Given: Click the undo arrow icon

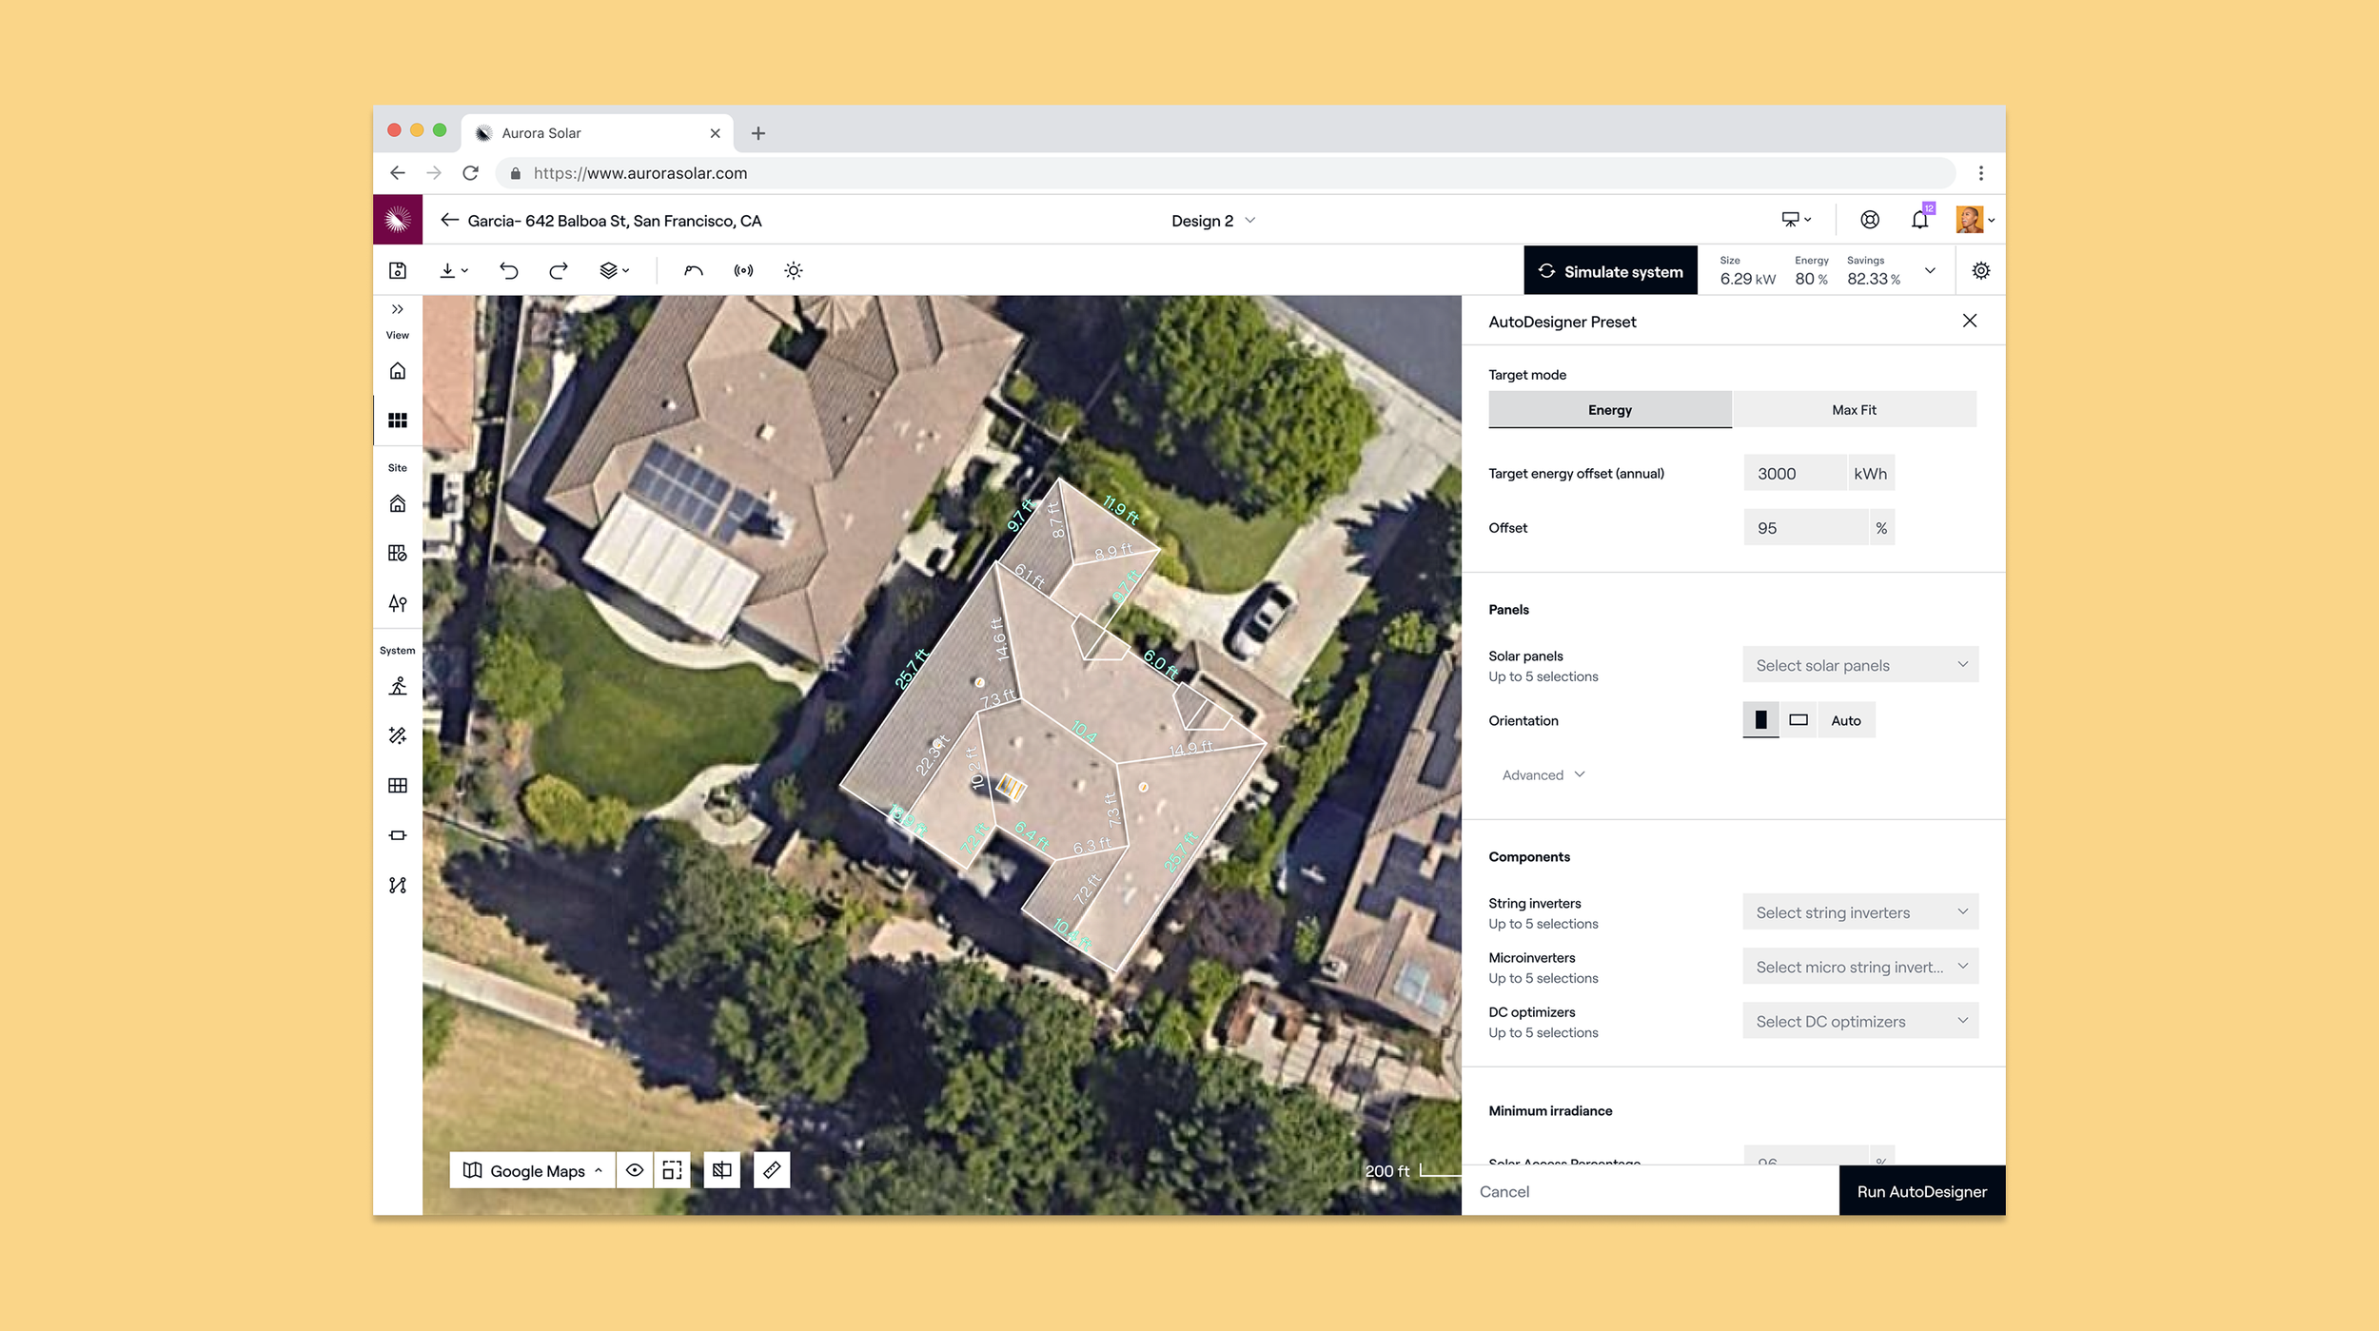Looking at the screenshot, I should (x=509, y=271).
